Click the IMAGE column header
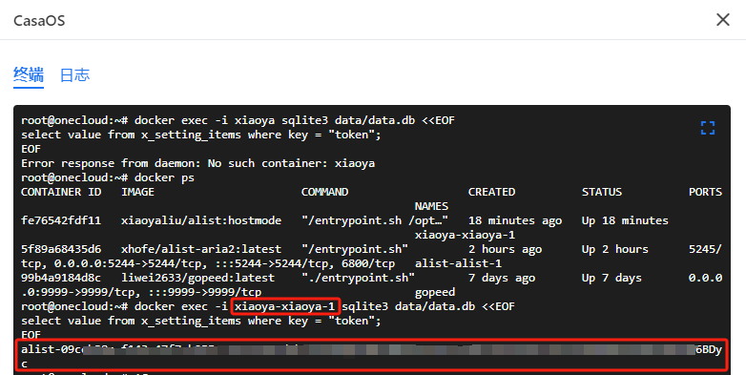 click(137, 192)
